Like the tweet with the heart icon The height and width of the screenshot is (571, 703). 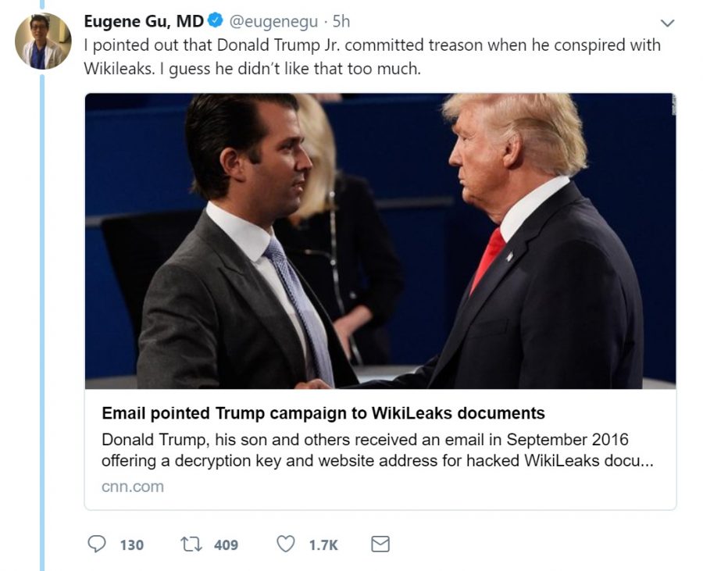click(286, 544)
